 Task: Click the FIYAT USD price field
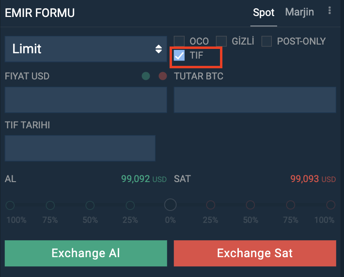coord(86,100)
